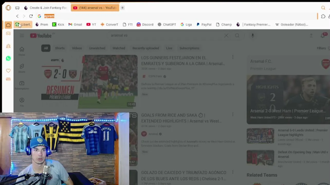Open the F11 bookmark
Viewport: 330px width, 185px height.
pyautogui.click(x=128, y=24)
